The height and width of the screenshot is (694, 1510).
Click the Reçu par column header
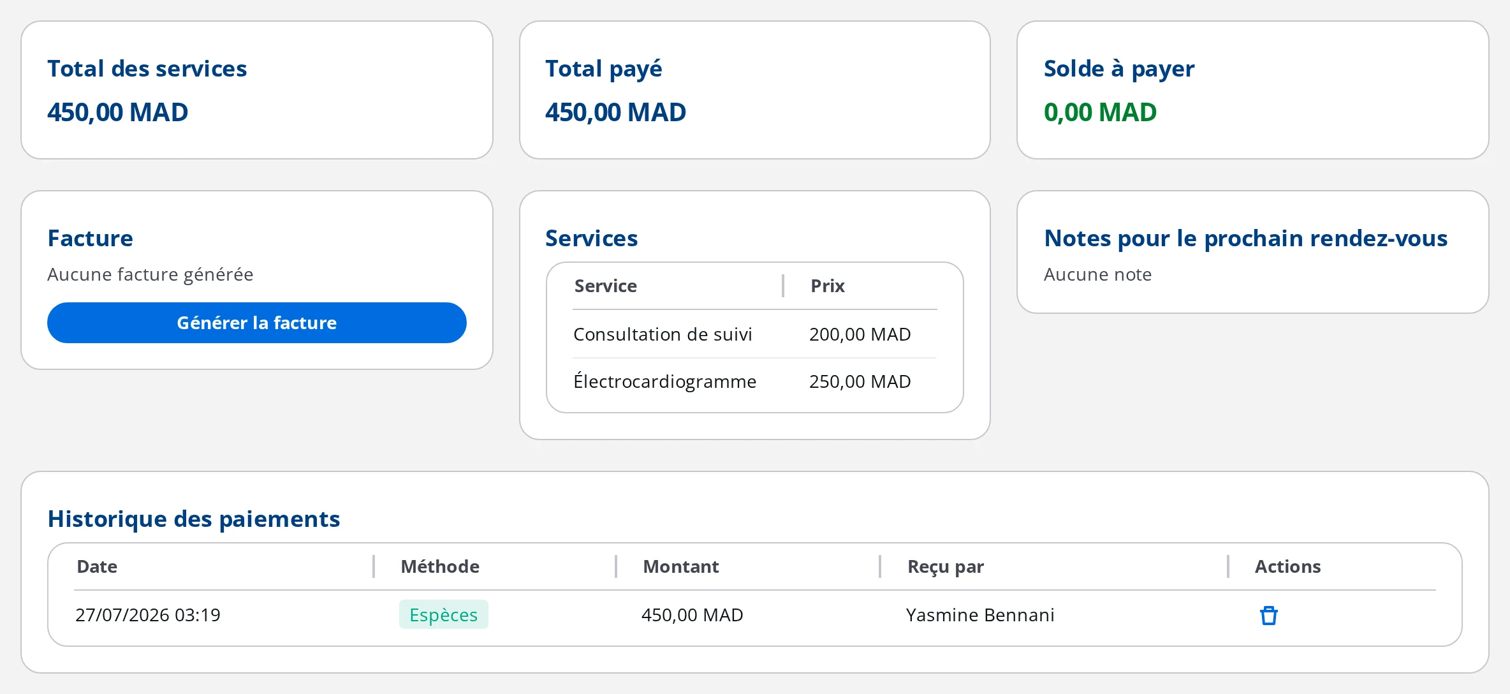[x=946, y=566]
